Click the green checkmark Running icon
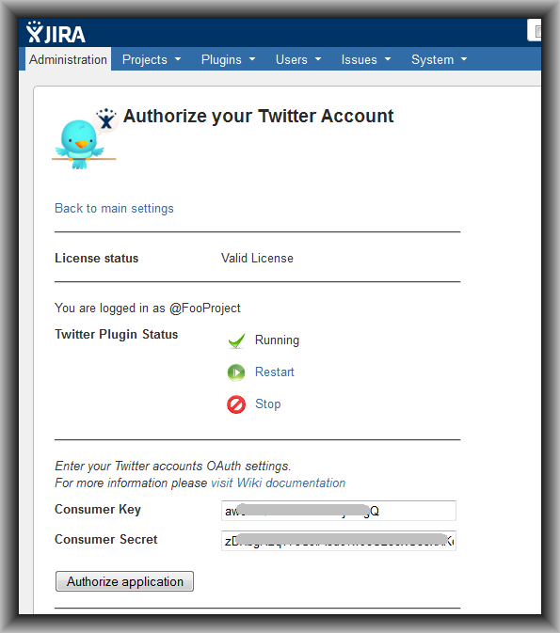This screenshot has width=560, height=633. point(236,340)
